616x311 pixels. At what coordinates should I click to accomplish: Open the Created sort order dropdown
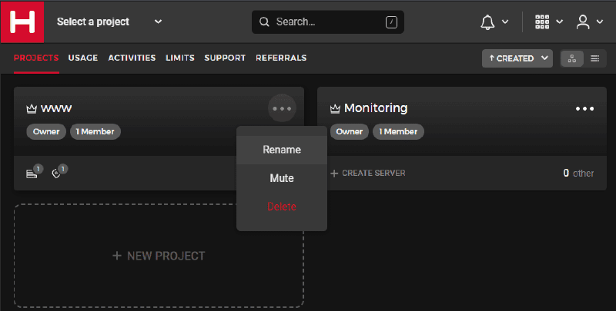click(x=517, y=58)
